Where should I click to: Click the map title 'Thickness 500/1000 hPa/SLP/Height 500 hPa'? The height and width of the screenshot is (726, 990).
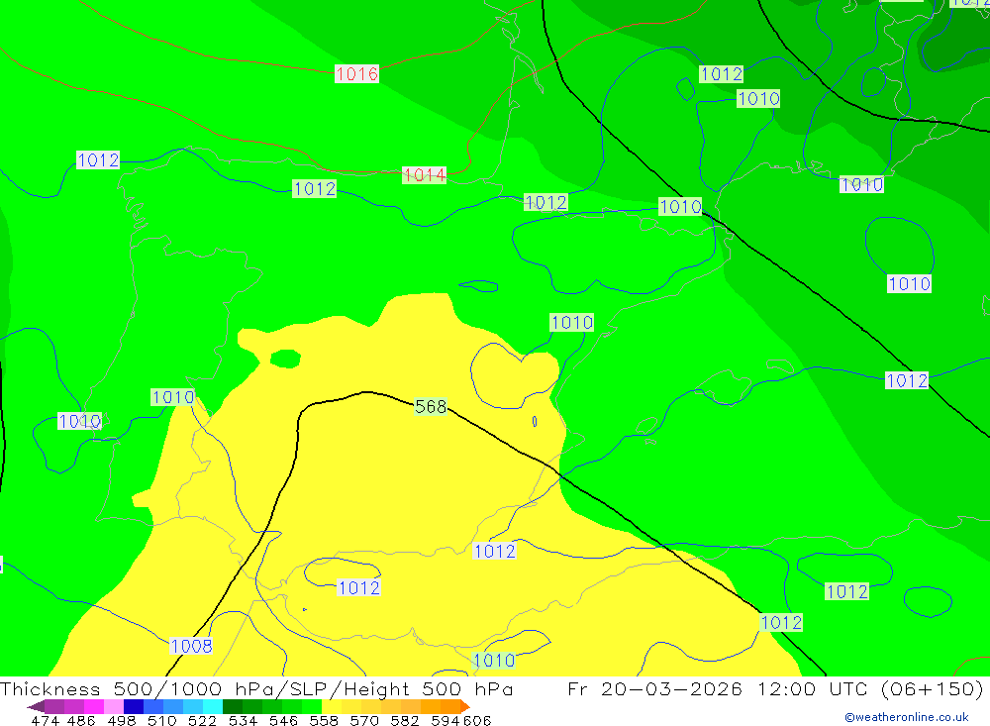(256, 688)
